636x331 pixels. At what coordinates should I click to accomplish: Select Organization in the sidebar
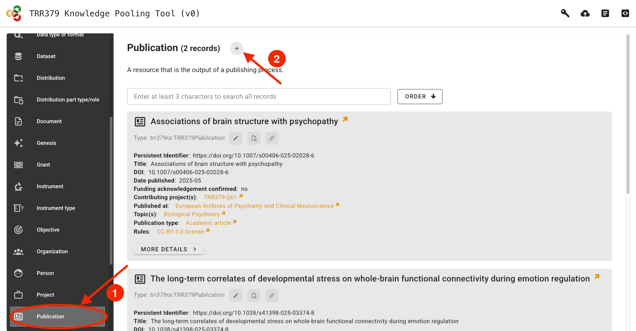coord(52,251)
